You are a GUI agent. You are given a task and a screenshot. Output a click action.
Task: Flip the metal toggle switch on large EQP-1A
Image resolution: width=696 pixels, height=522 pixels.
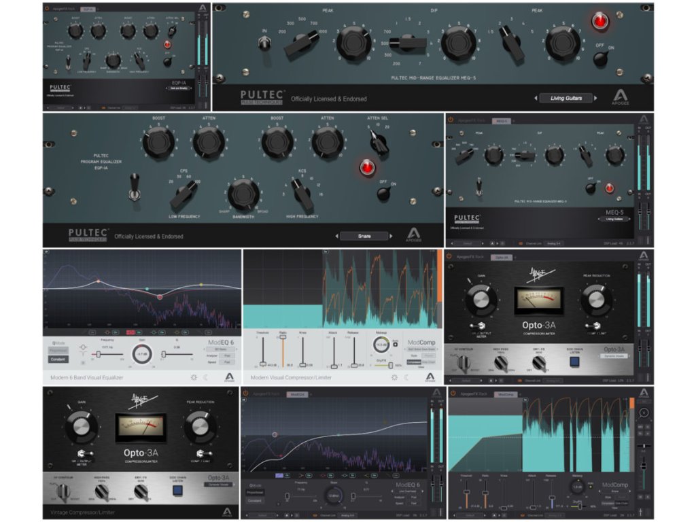[x=134, y=188]
